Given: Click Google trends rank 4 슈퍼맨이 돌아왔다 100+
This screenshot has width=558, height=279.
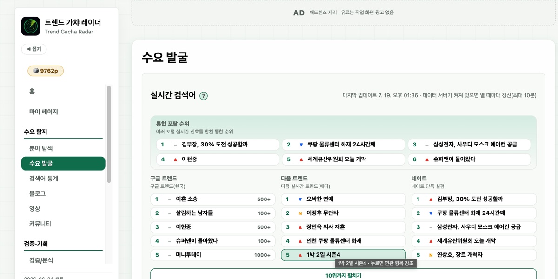Looking at the screenshot, I should 213,241.
